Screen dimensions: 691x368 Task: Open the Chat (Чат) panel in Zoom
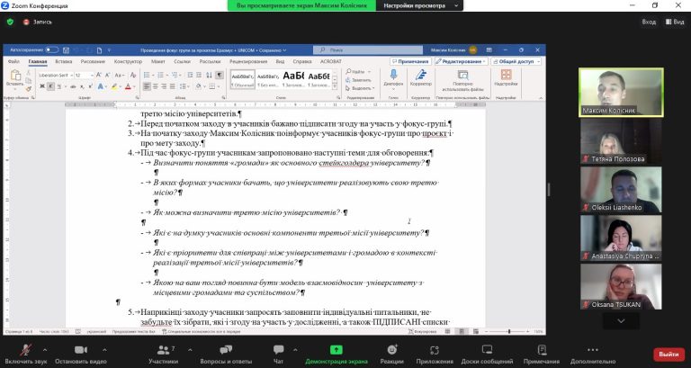[278, 354]
